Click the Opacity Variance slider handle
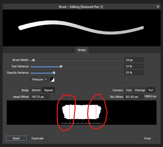 point(54,73)
